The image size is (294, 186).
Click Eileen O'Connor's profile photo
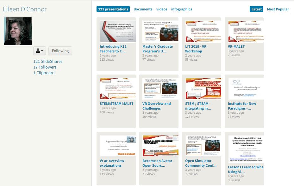pyautogui.click(x=18, y=31)
